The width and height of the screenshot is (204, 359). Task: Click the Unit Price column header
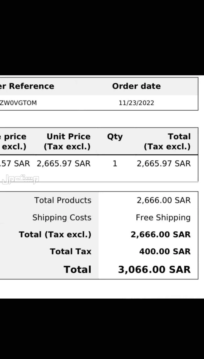point(67,142)
